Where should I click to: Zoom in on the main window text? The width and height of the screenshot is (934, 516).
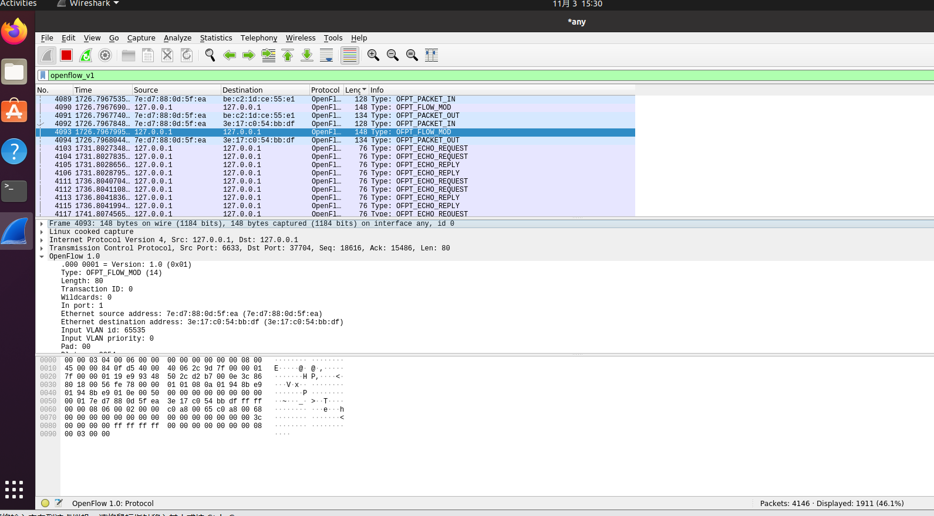pos(373,55)
